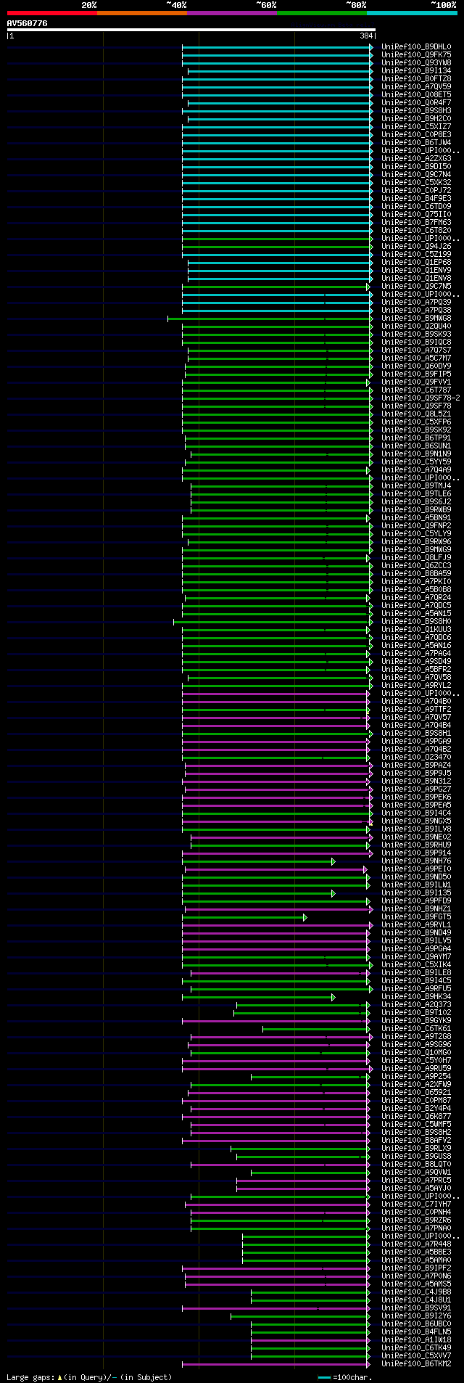Select label UniRef100_B9MWG8
This screenshot has height=1383, width=464.
coord(416,319)
